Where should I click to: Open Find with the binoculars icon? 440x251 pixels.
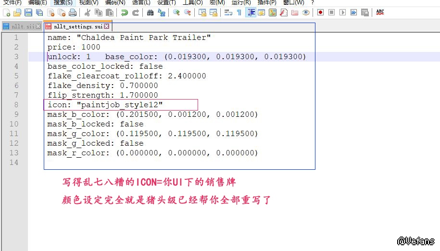(x=151, y=13)
